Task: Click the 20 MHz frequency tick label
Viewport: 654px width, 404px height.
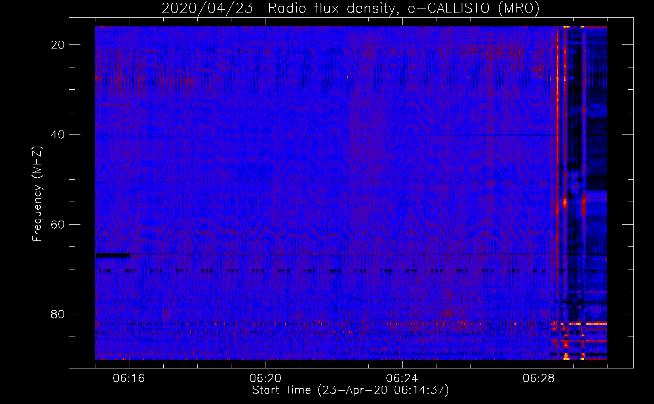Action: tap(58, 45)
